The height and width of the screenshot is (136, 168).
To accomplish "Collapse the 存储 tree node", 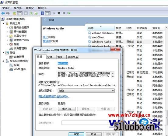I will click(3, 53).
